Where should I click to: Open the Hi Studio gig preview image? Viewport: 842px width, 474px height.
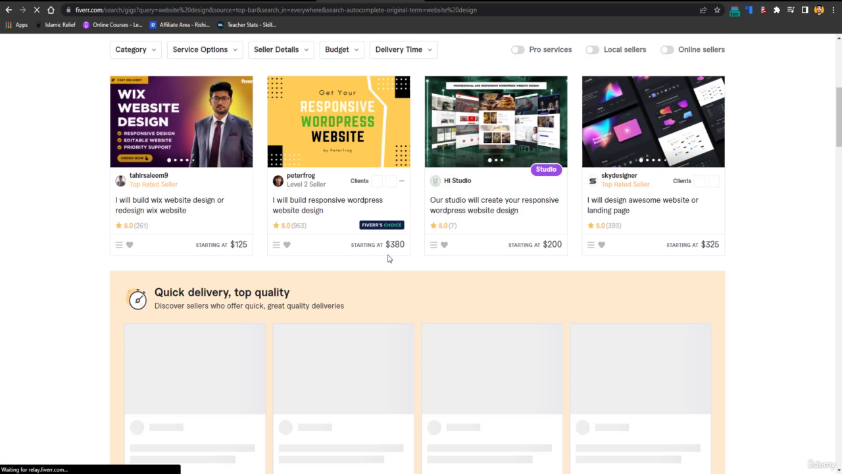coord(495,122)
